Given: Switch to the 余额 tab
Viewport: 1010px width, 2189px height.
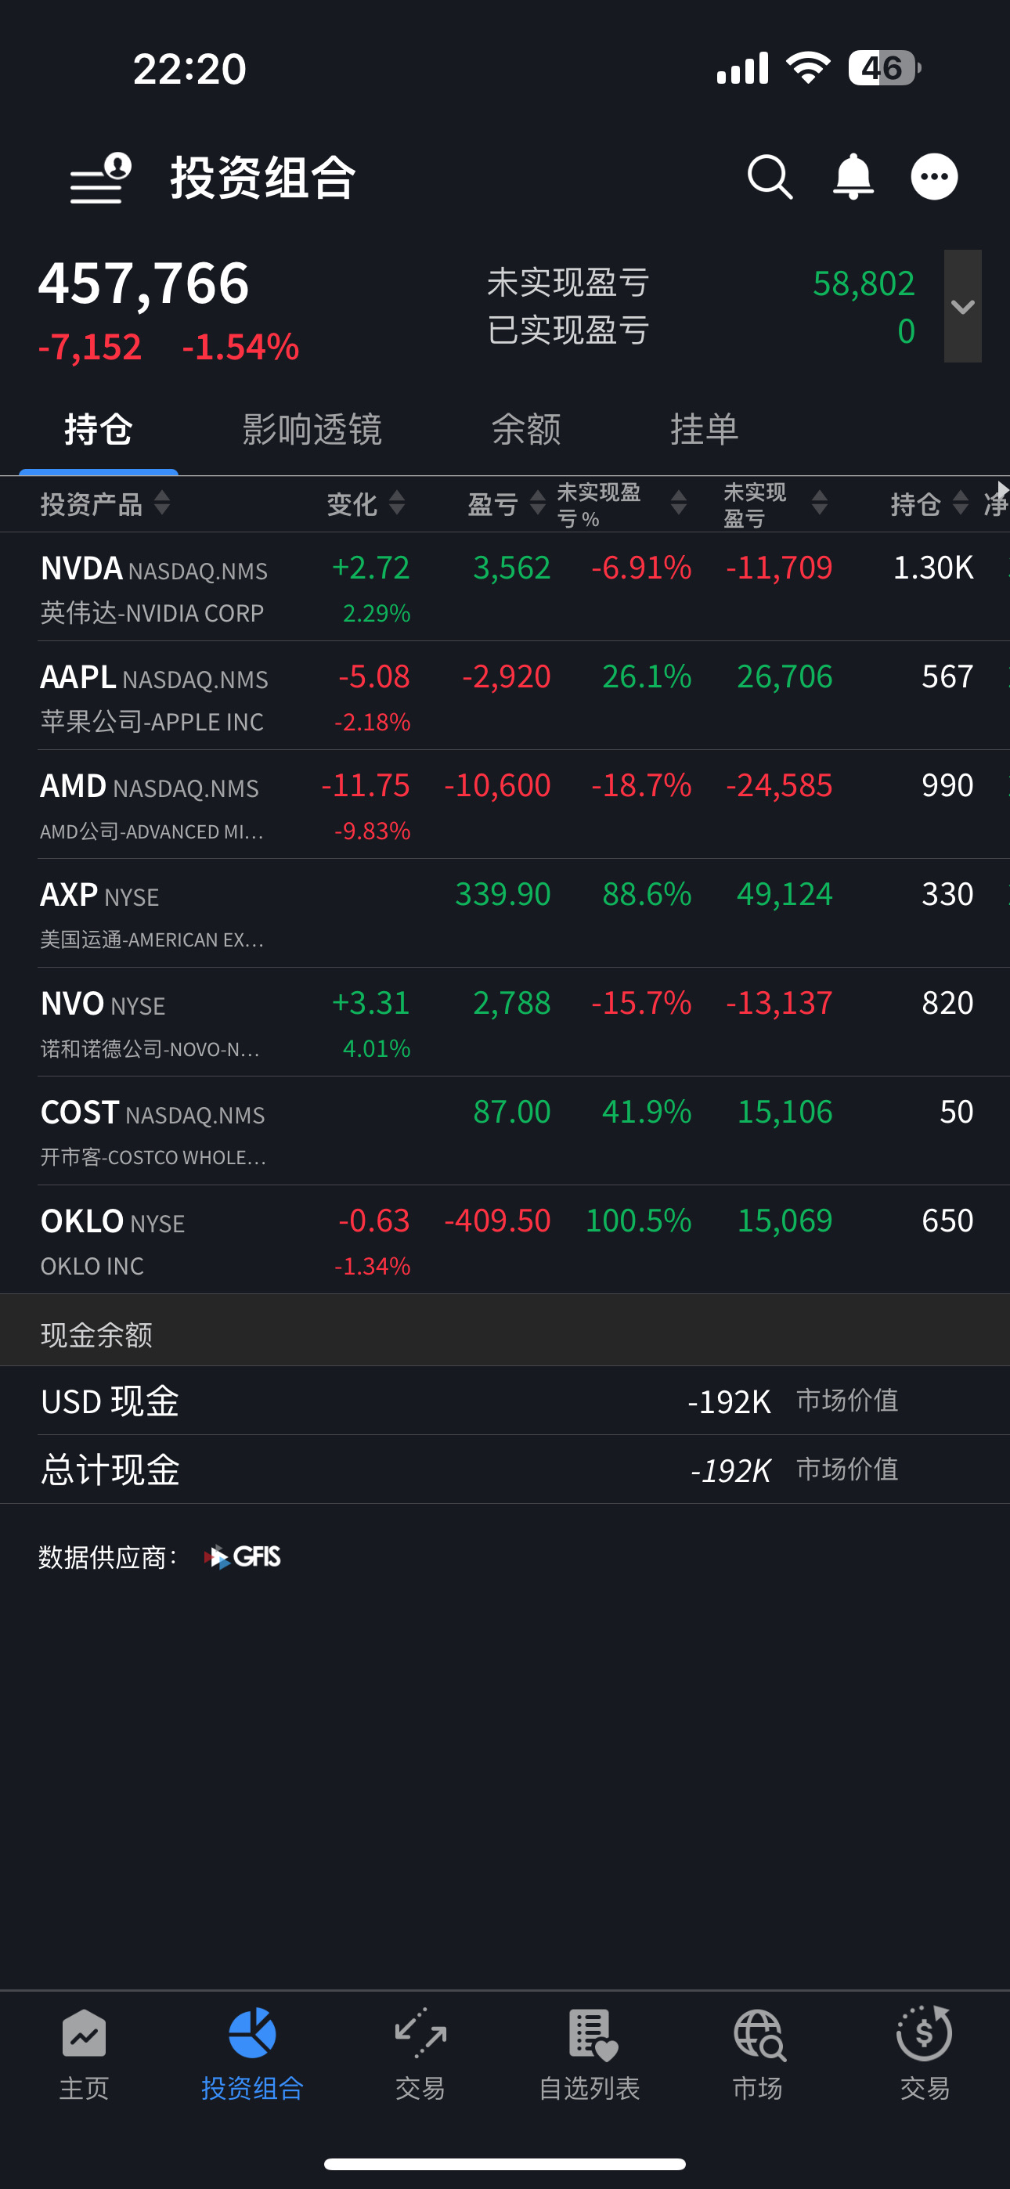Looking at the screenshot, I should click(526, 429).
